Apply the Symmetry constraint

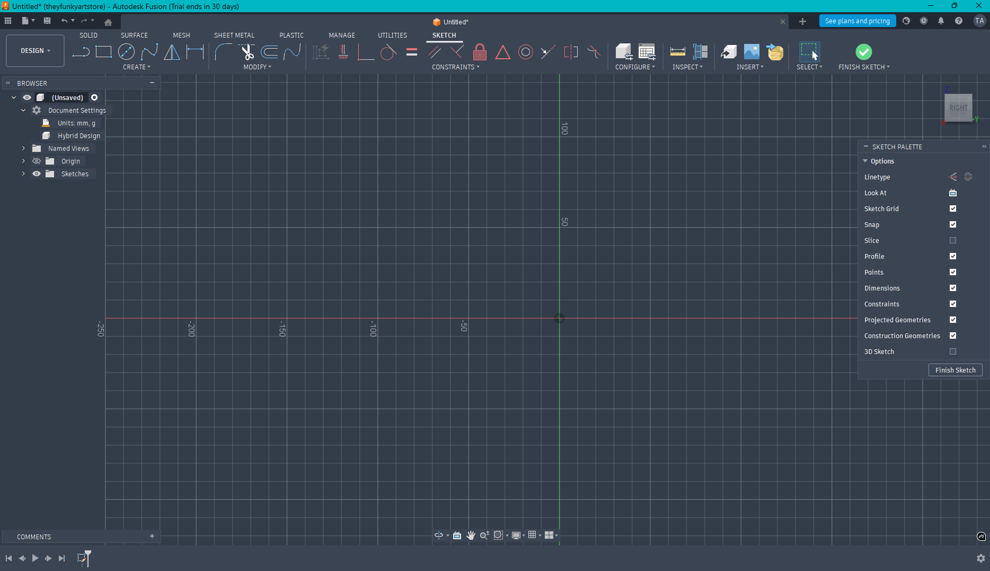[x=571, y=52]
